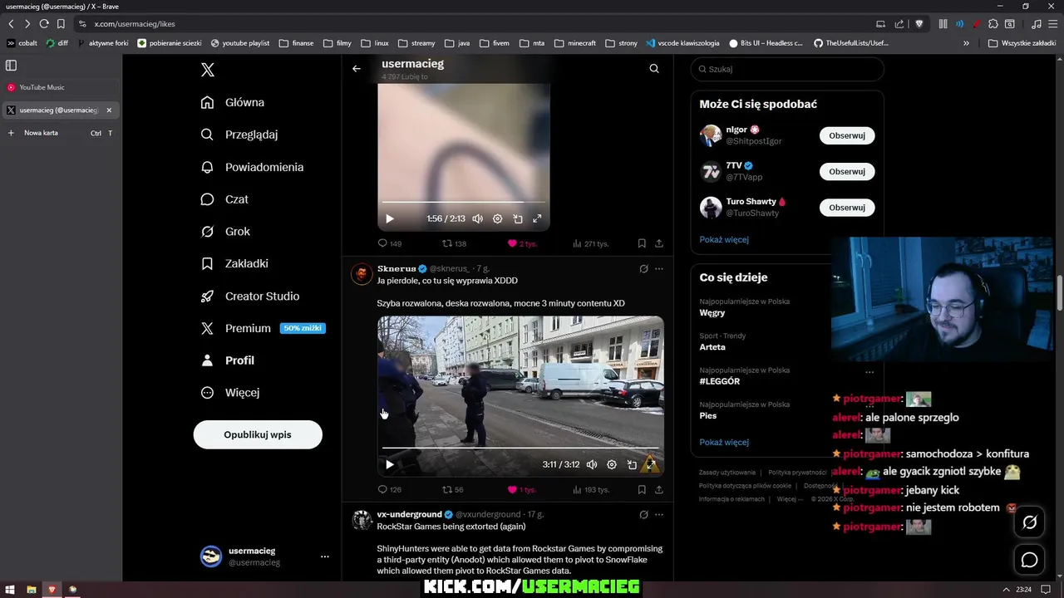
Task: Open the streamy bookmarks folder
Action: (x=416, y=43)
